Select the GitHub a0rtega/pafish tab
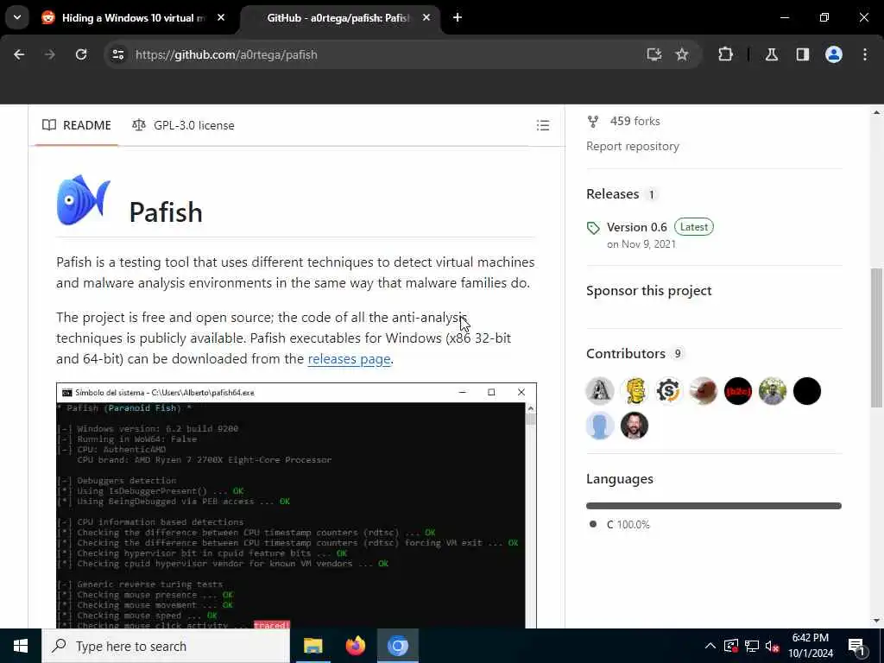Viewport: 884px width, 663px height. point(338,18)
